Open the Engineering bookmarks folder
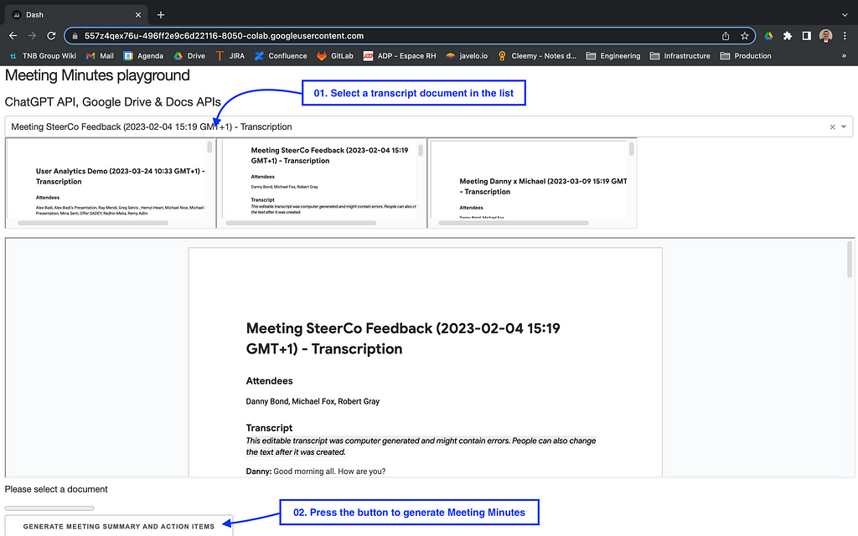The height and width of the screenshot is (536, 858). tap(612, 56)
